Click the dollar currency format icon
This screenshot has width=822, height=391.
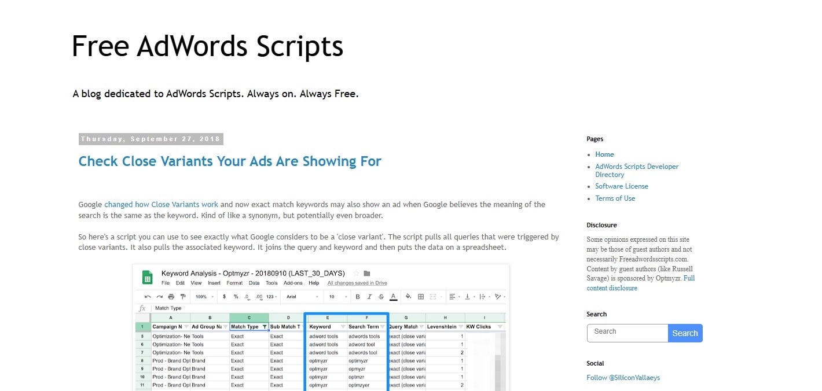pos(225,297)
